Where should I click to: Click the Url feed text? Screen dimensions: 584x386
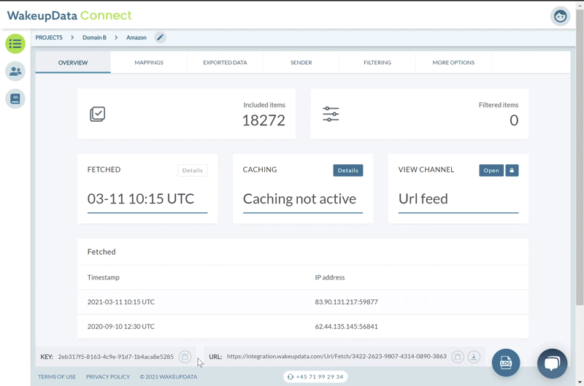[x=423, y=198]
